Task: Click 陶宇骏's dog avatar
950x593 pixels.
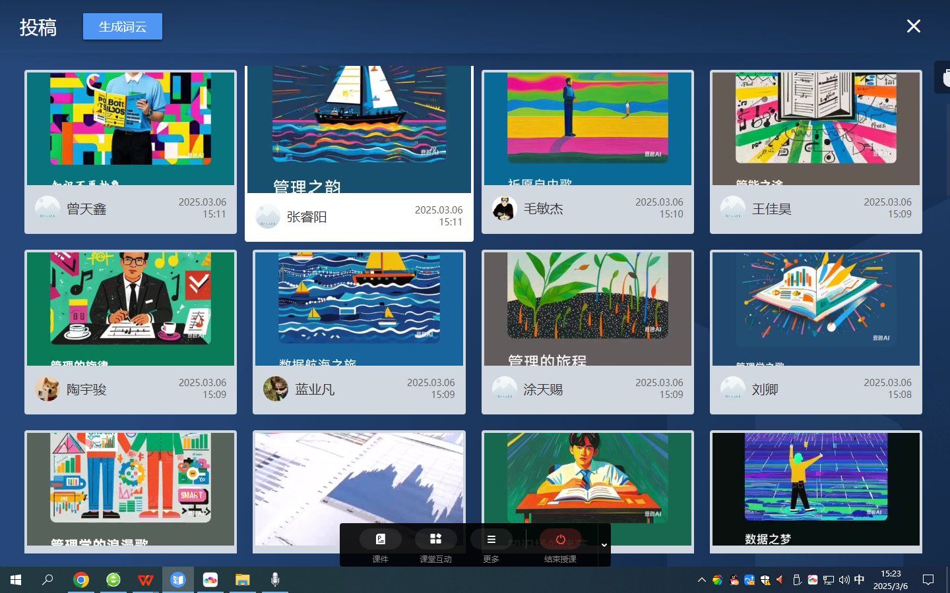Action: click(47, 389)
